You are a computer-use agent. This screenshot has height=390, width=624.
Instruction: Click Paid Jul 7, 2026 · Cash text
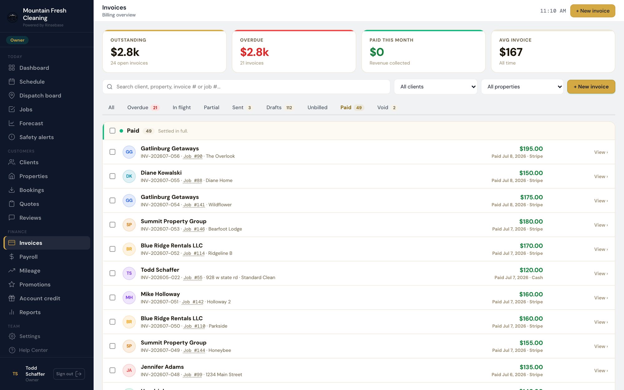tap(519, 277)
